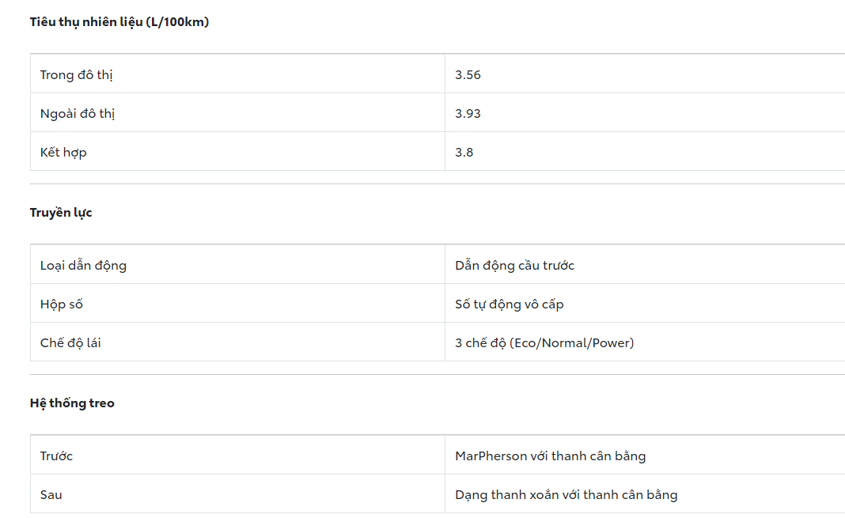
Task: Click the "Số tự động vô cấp" value
Action: (509, 304)
